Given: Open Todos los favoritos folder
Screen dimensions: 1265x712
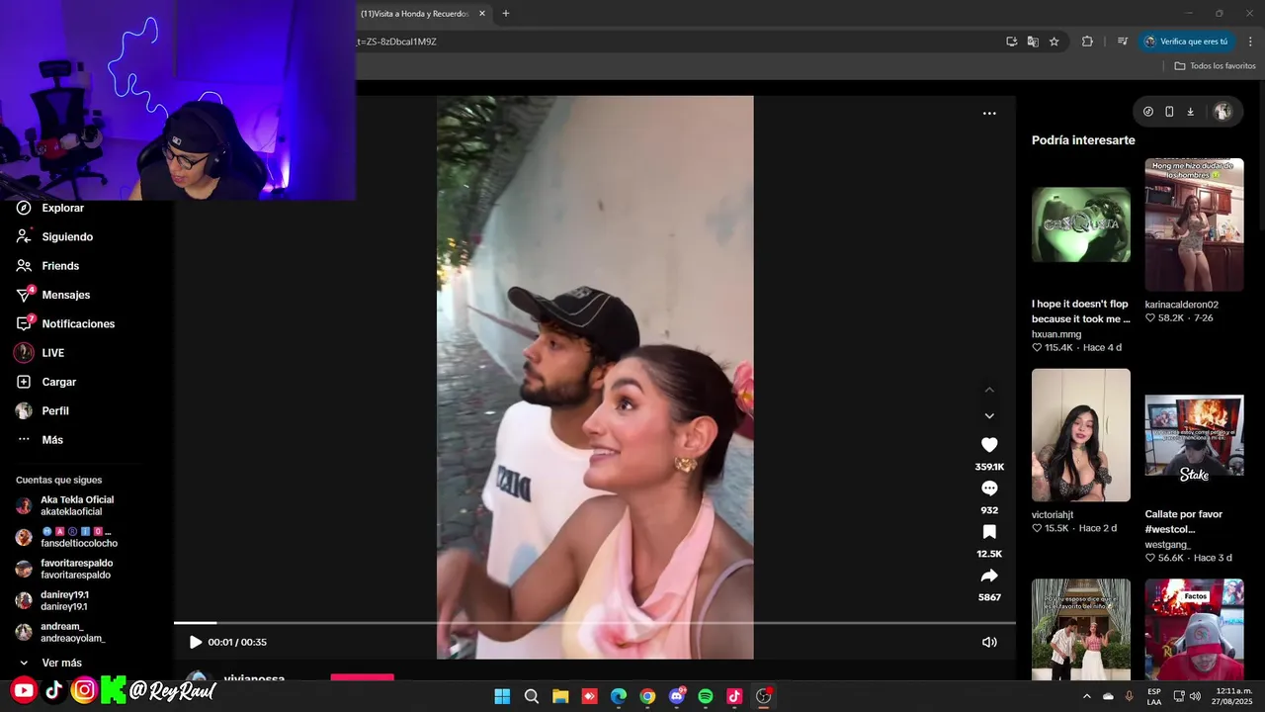Looking at the screenshot, I should point(1215,66).
